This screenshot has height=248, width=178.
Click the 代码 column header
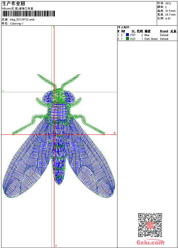pyautogui.click(x=140, y=31)
